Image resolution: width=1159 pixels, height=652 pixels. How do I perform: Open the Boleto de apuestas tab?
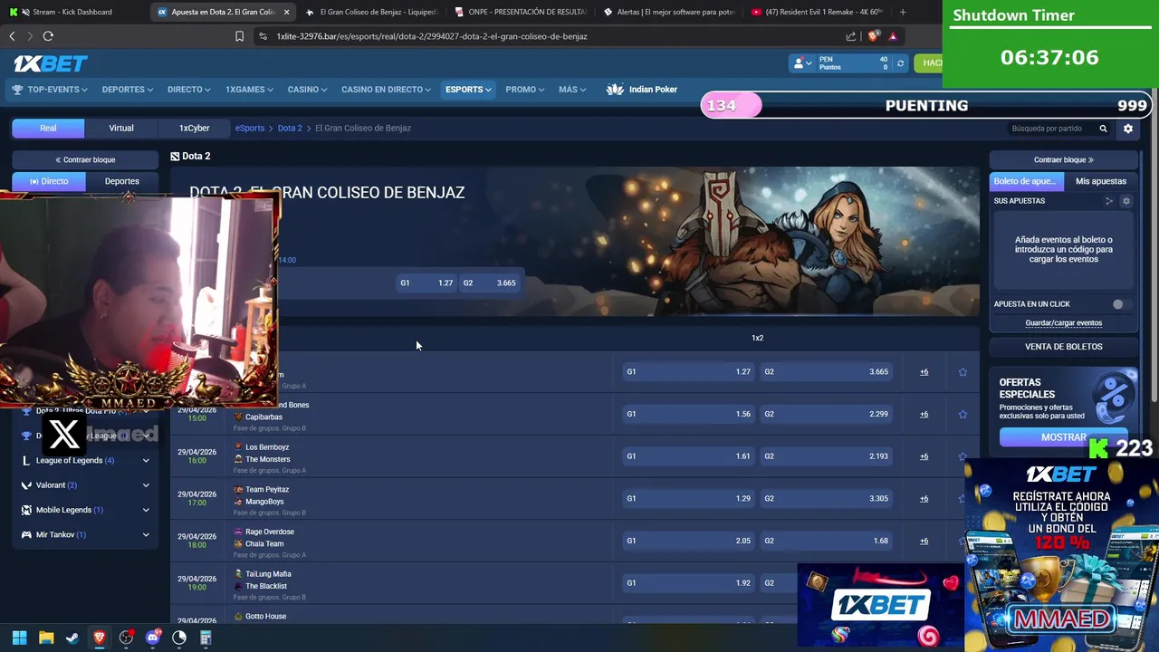(1027, 181)
